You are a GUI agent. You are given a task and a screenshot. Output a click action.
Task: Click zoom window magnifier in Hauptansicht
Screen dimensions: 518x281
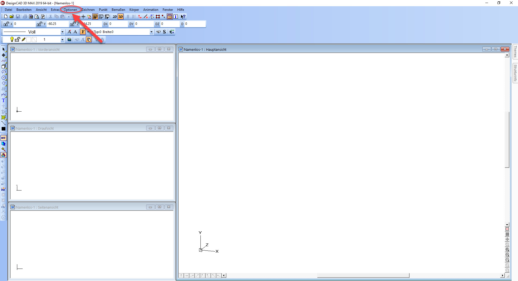tap(507, 250)
